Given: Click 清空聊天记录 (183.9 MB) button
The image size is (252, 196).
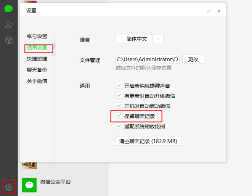Looking at the screenshot, I should (148, 141).
